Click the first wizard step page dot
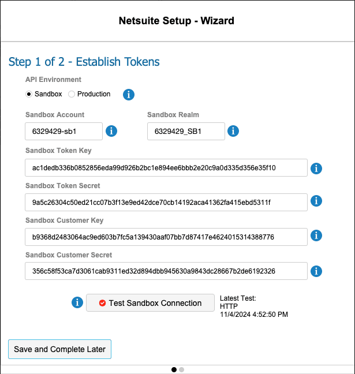This screenshot has width=355, height=374. 174,369
